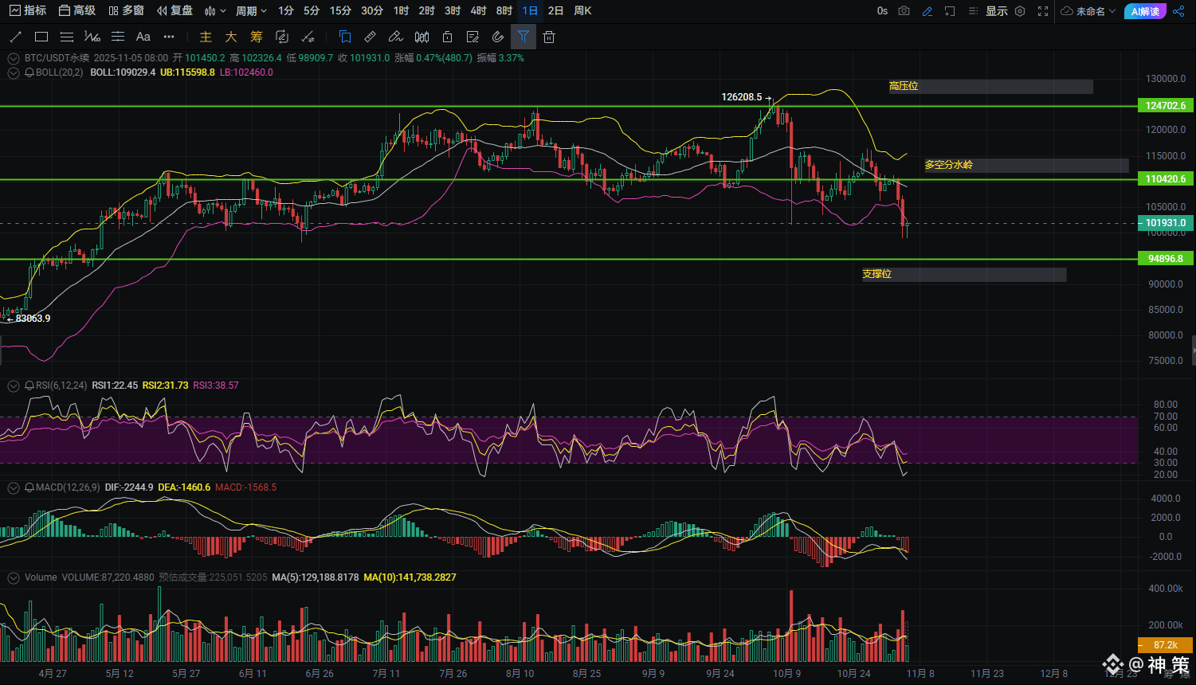Click the trash icon to delete drawings
Image resolution: width=1196 pixels, height=685 pixels.
[549, 37]
